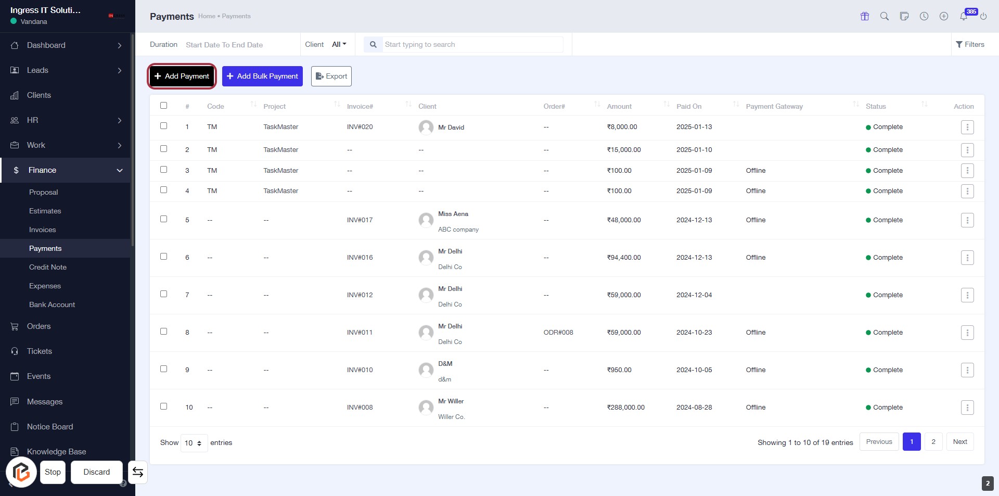Click the gift icon in top bar
Screen dimensions: 999x496
click(865, 16)
